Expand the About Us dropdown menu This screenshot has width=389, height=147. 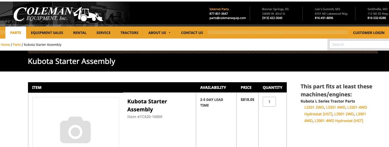[160, 33]
